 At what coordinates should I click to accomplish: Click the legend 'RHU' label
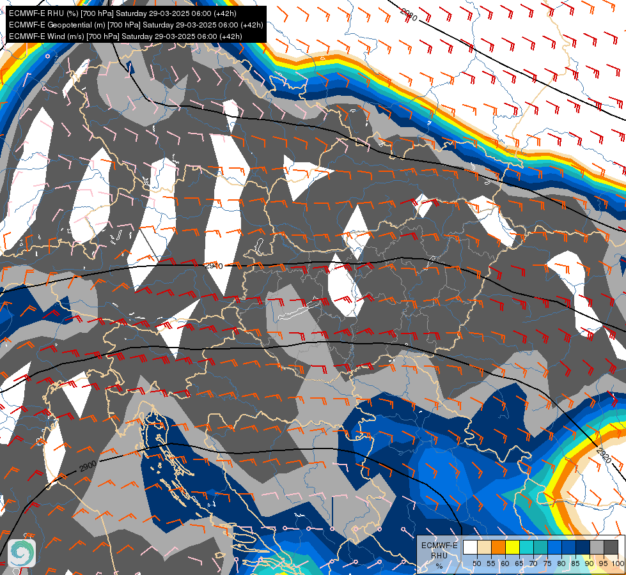pyautogui.click(x=439, y=555)
